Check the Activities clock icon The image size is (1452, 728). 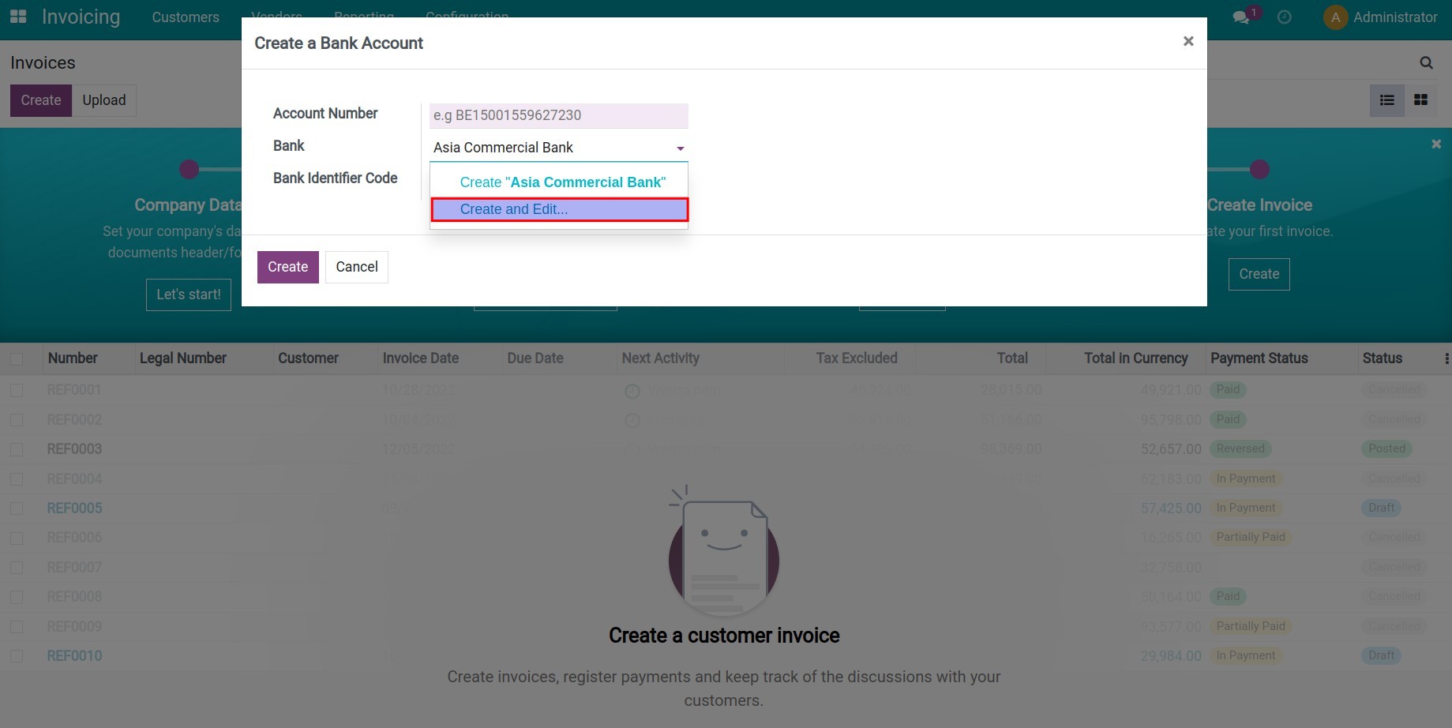coord(1283,16)
